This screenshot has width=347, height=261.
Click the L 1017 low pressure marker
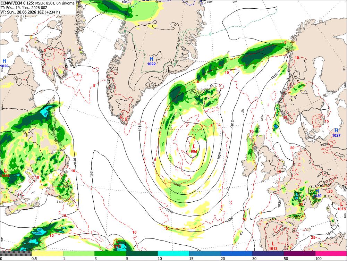[117, 244]
